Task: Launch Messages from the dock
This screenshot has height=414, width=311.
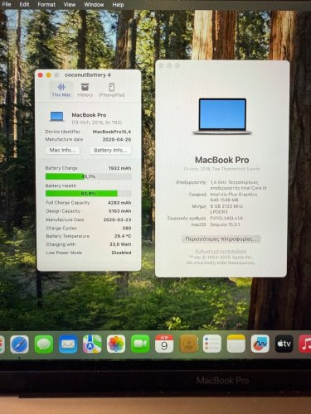Action: pyautogui.click(x=44, y=344)
